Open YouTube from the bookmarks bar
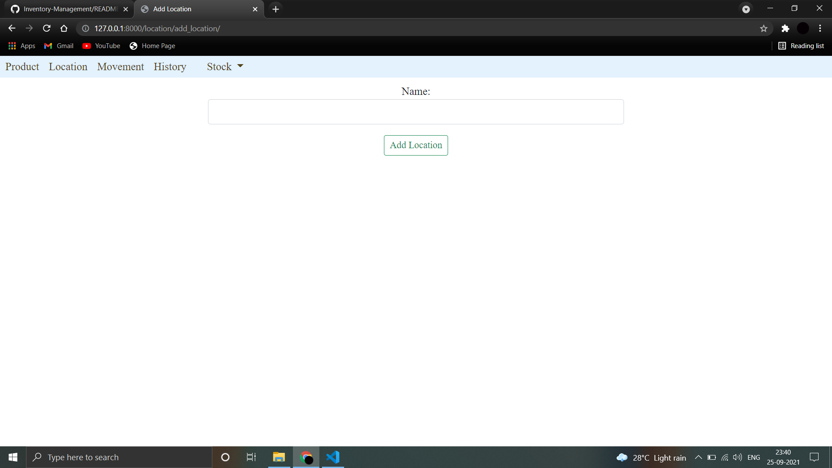 [101, 45]
